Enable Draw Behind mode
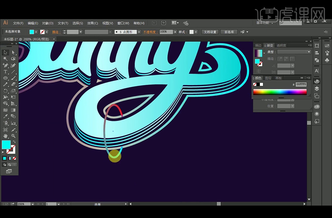The height and width of the screenshot is (218, 332). click(9, 165)
